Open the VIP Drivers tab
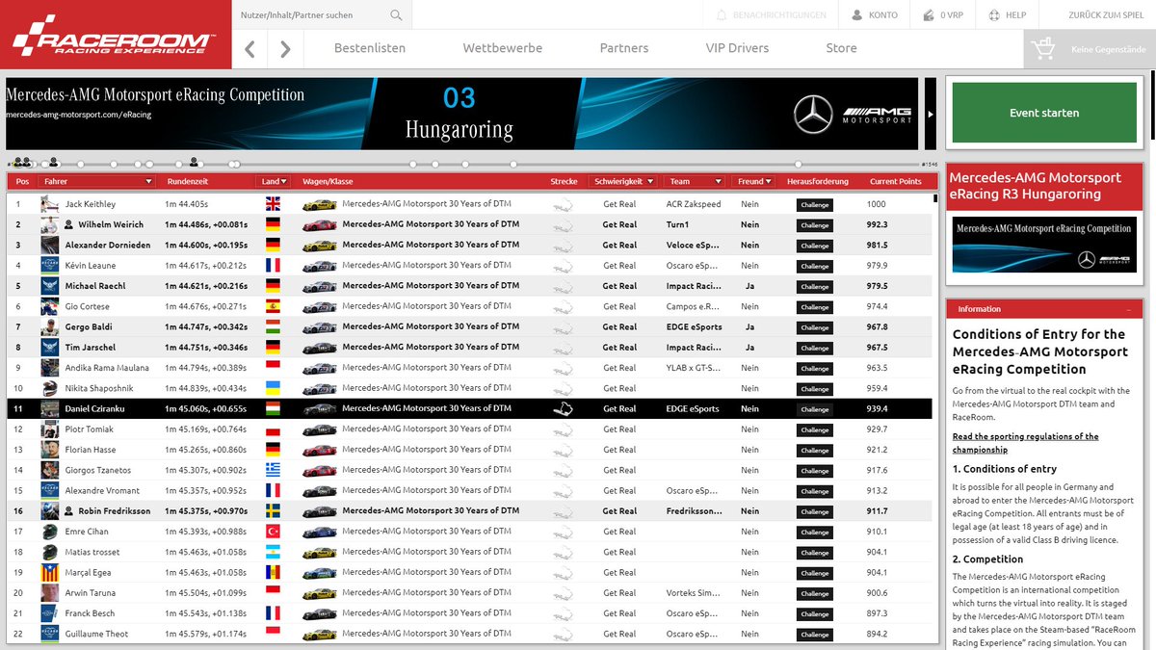Viewport: 1156px width, 650px height. [x=737, y=48]
